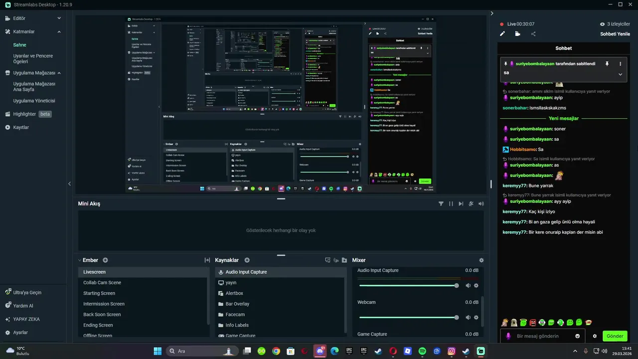Mute event sounds in Mini Akış with the crossed-out icon
The height and width of the screenshot is (359, 638).
tap(471, 203)
